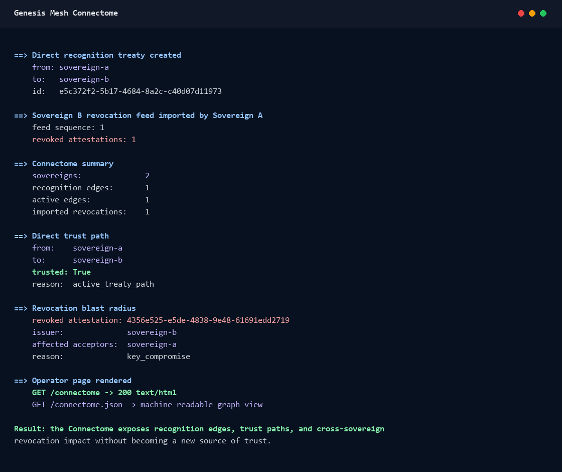Click the Genesis Mesh Connectome title
The height and width of the screenshot is (472, 562).
coord(66,13)
